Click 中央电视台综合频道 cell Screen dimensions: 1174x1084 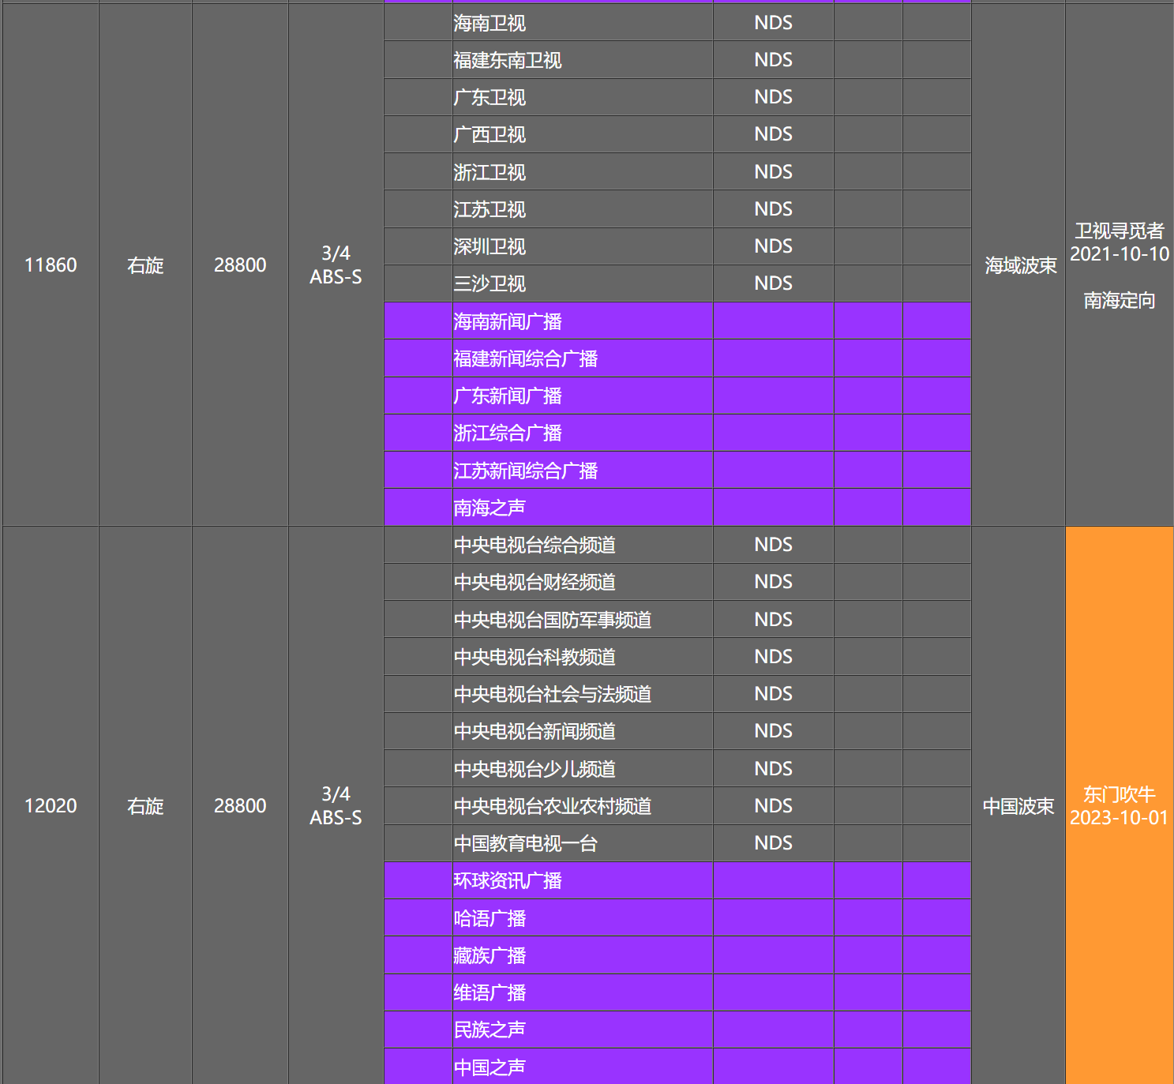click(x=583, y=545)
